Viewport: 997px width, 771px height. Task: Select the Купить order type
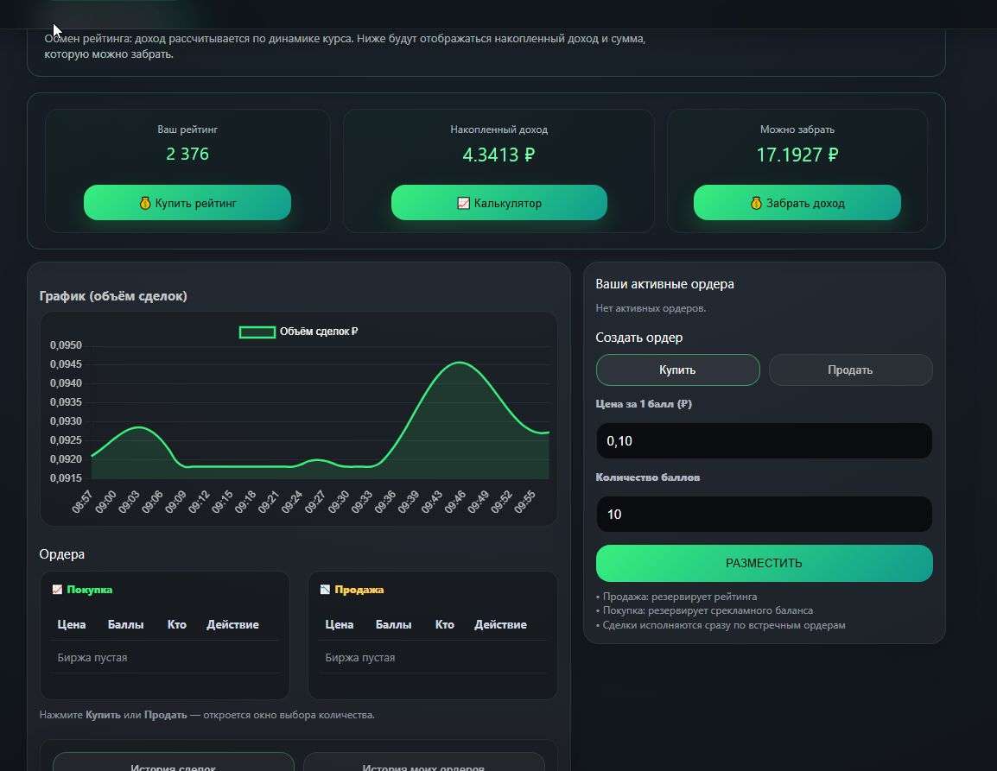pyautogui.click(x=678, y=370)
